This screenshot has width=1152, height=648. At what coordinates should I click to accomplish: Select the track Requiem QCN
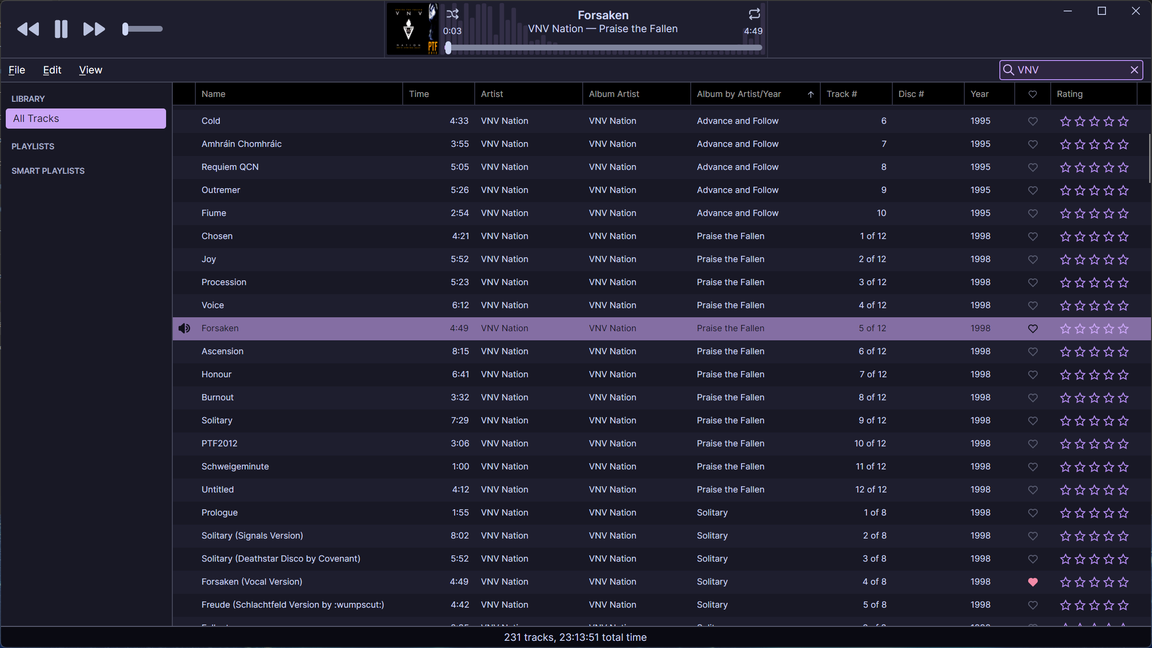pos(661,167)
